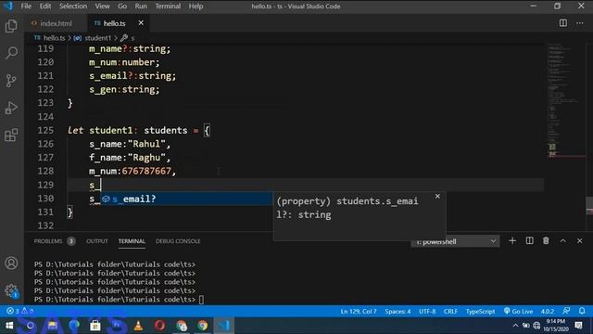The height and width of the screenshot is (334, 593).
Task: Change language mode via TypeScript
Action: (480, 312)
